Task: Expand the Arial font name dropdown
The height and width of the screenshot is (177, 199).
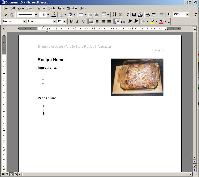Action: 55,21
